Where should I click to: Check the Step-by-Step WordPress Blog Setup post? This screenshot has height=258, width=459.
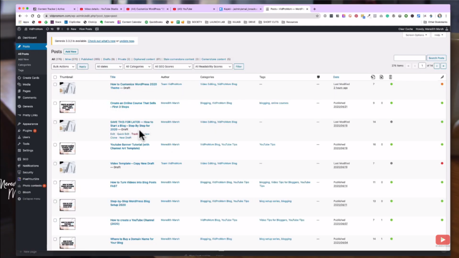(55, 201)
